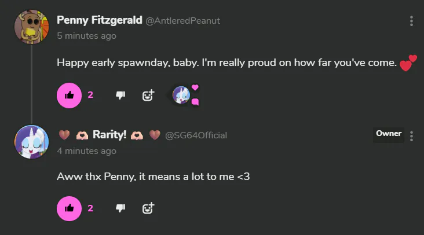Screen dimensions: 424x235
Task: Click the pink reply bubble icon
Action: tap(195, 102)
